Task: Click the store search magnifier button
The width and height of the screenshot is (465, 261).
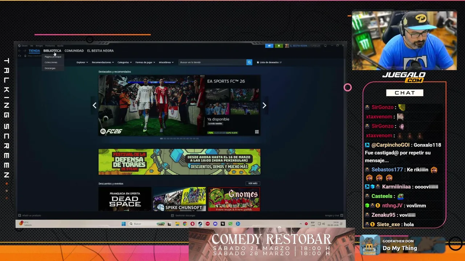Action: (249, 62)
